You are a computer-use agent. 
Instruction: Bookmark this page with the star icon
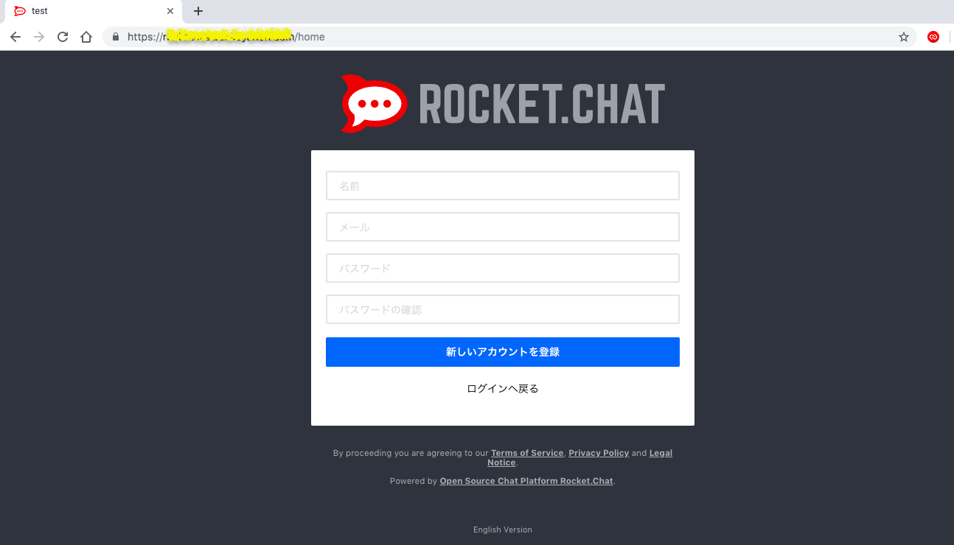tap(904, 36)
